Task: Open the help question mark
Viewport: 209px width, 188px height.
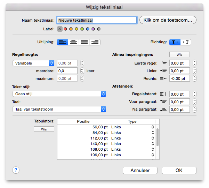Action: tap(16, 170)
